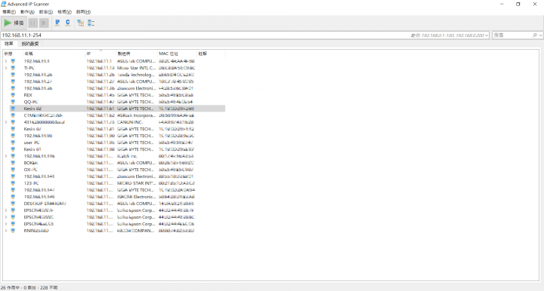
Task: Click the magnifier icon in the search box
Action: 535,35
